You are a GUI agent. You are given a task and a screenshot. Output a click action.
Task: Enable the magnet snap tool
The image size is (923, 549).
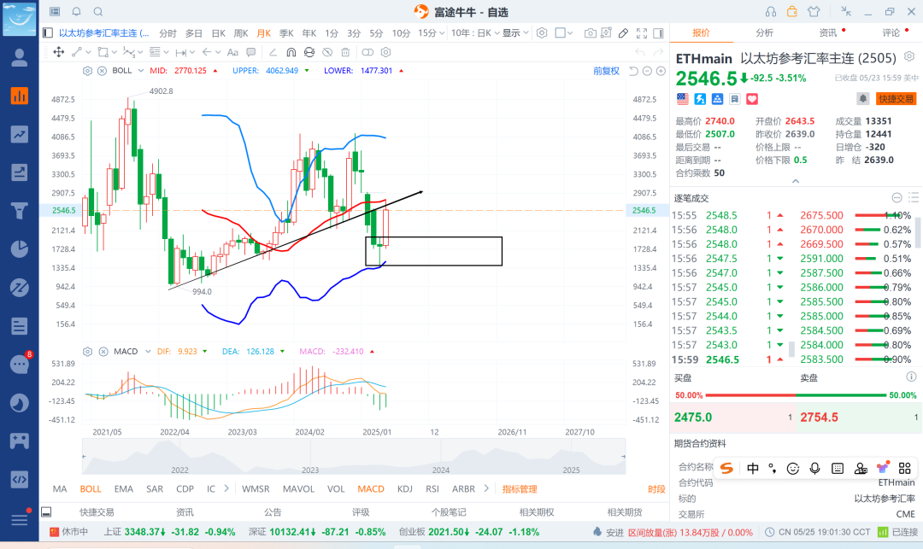[x=291, y=52]
